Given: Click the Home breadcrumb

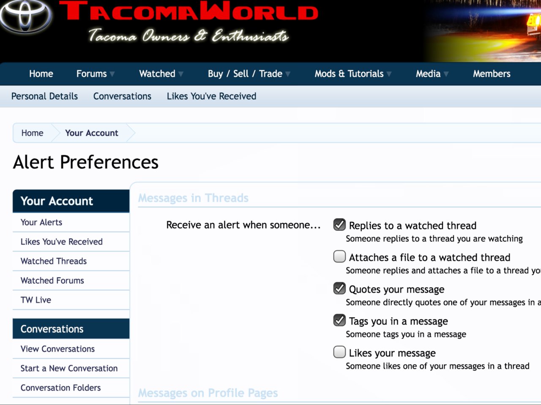Looking at the screenshot, I should coord(32,133).
